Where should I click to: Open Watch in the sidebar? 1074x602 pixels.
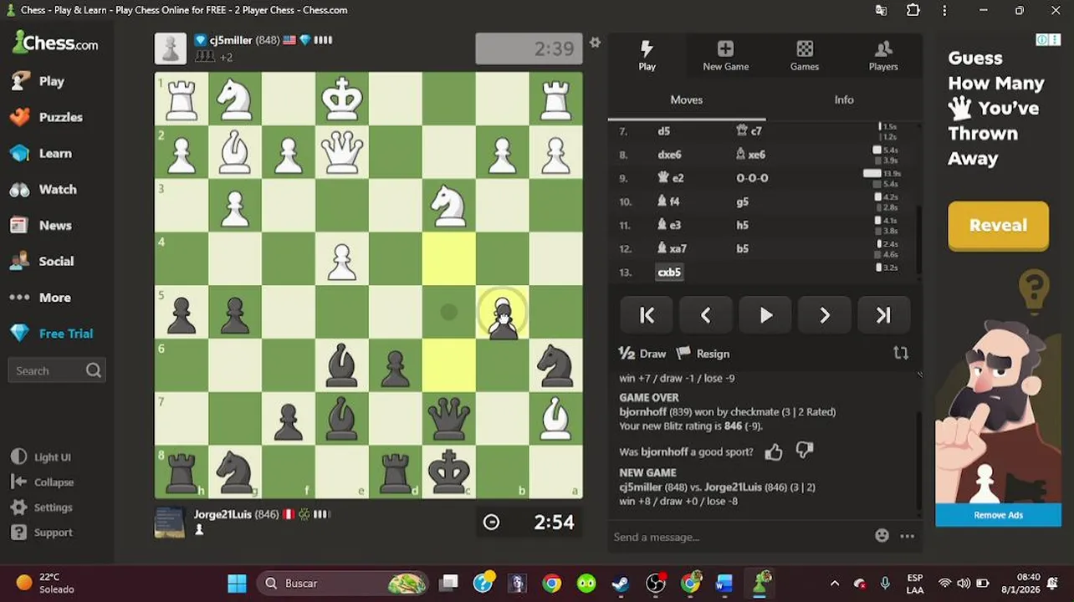pos(57,189)
